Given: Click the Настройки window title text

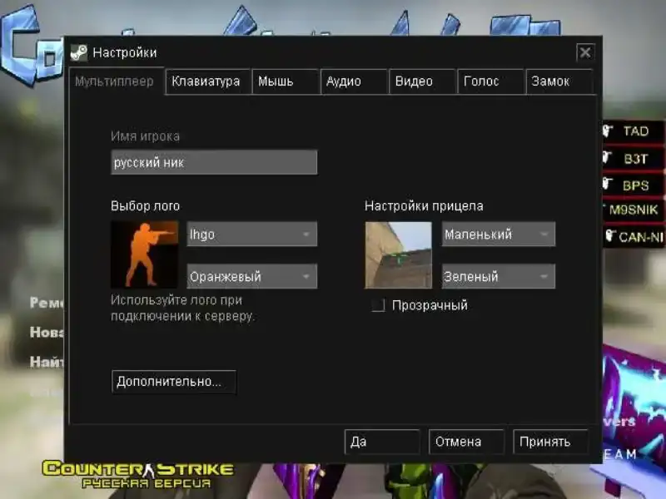Looking at the screenshot, I should click(x=125, y=52).
